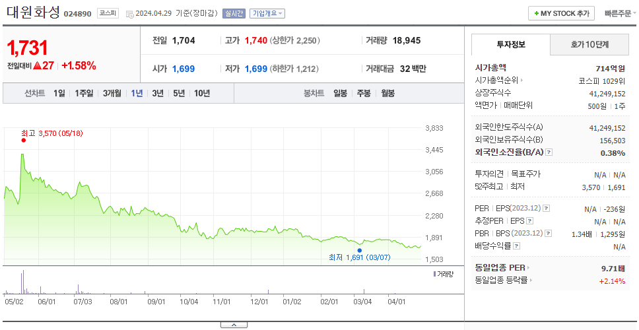The width and height of the screenshot is (639, 330).
Task: Select the 3개월 line chart period
Action: 112,93
